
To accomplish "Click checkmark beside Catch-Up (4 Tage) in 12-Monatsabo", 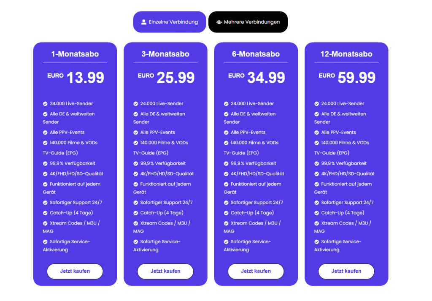I will 317,213.
